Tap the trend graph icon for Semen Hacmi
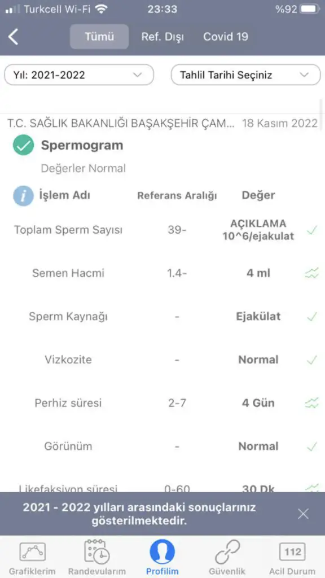This screenshot has height=578, width=325. [311, 273]
